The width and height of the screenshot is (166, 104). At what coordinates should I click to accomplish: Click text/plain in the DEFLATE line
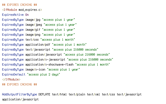77,94
